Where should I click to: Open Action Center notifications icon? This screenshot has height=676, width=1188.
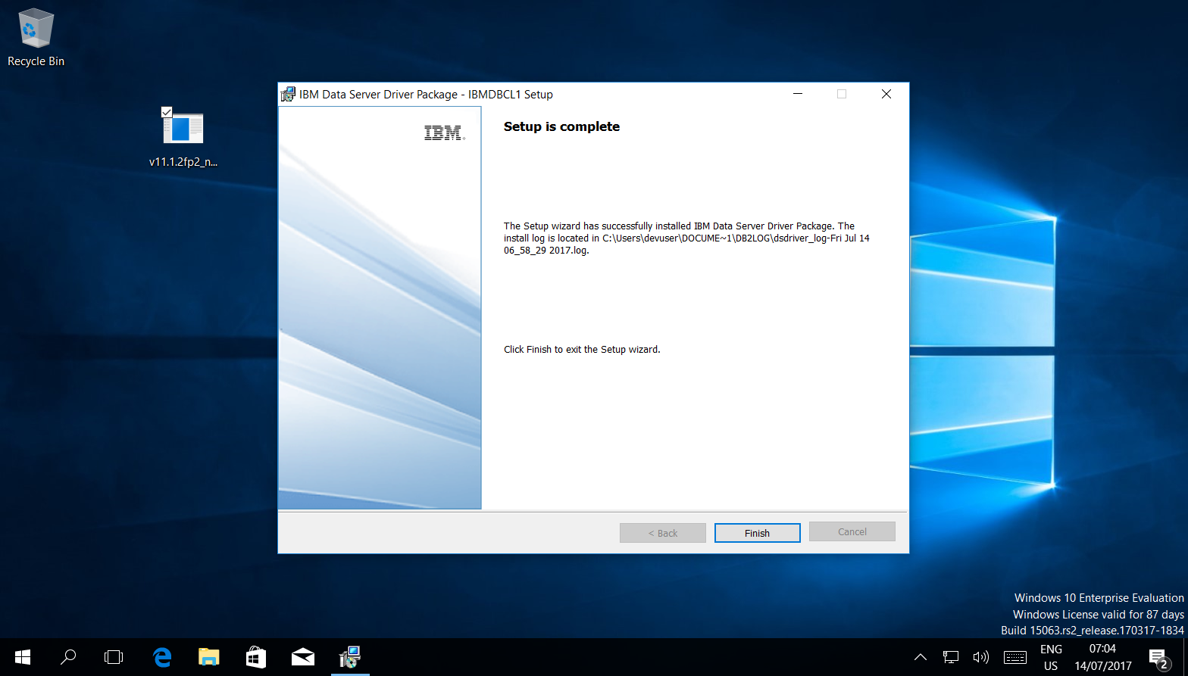click(1159, 657)
